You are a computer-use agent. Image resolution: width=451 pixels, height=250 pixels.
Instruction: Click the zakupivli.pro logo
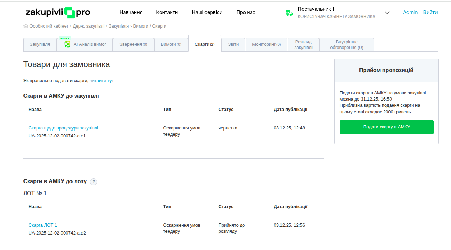[x=58, y=12]
